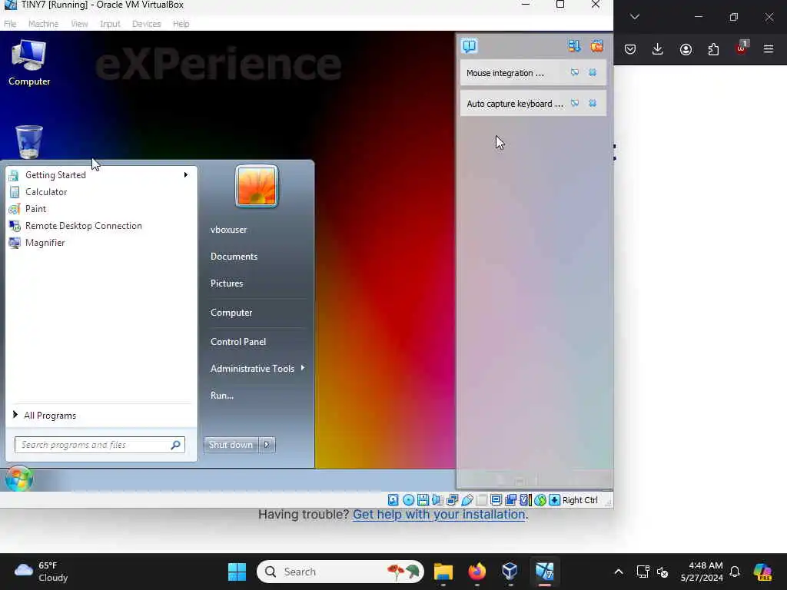Show hidden system tray icons chevron

[619, 572]
